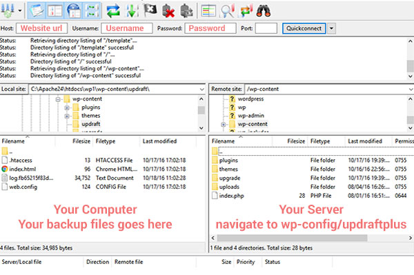This screenshot has width=414, height=275.
Task: Sort transfer queue by Direction column
Action: pos(97,262)
